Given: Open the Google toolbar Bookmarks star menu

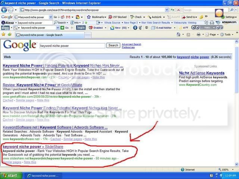Looking at the screenshot, I should 96,17.
